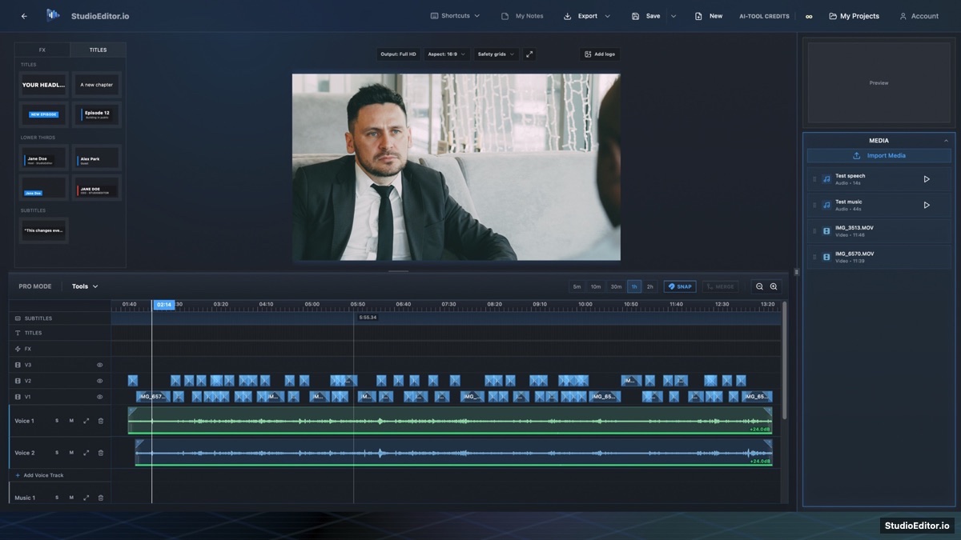Screen dimensions: 961x540
Task: Click Import Media
Action: click(x=879, y=155)
